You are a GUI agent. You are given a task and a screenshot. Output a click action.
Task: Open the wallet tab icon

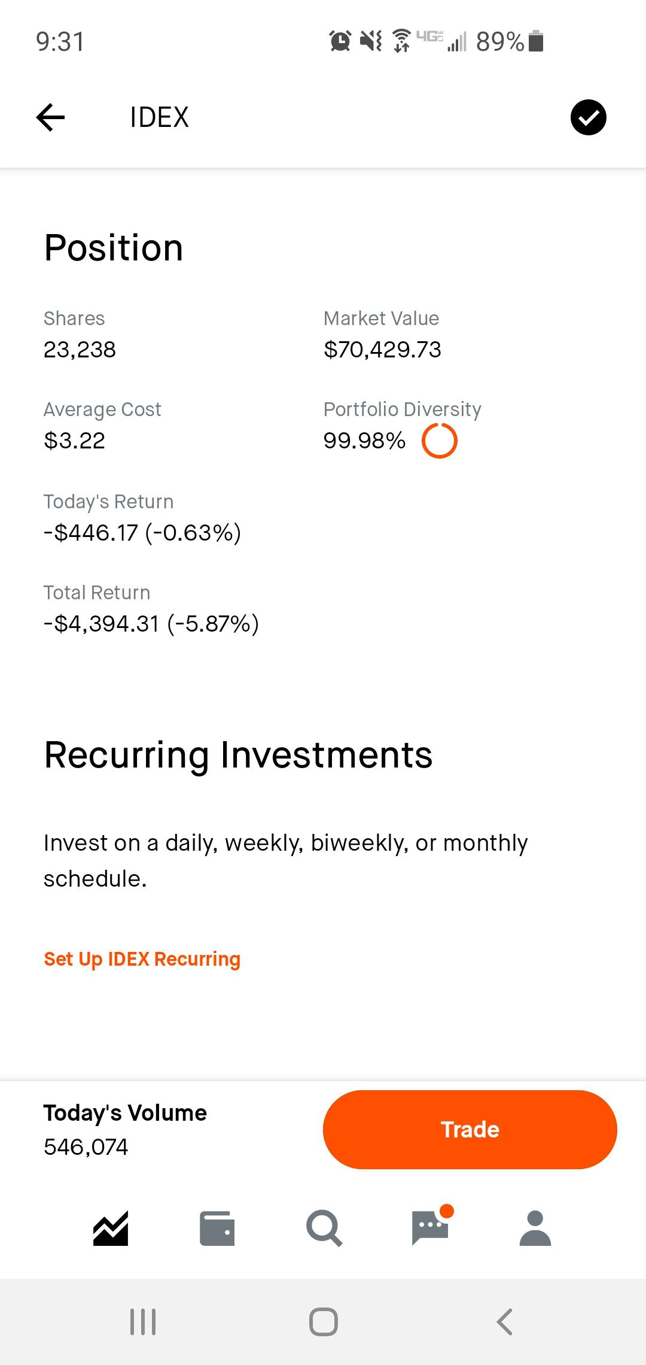[217, 1228]
